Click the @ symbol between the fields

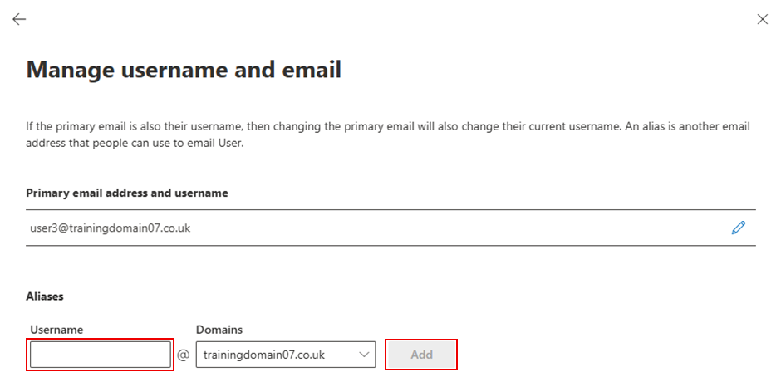(184, 355)
